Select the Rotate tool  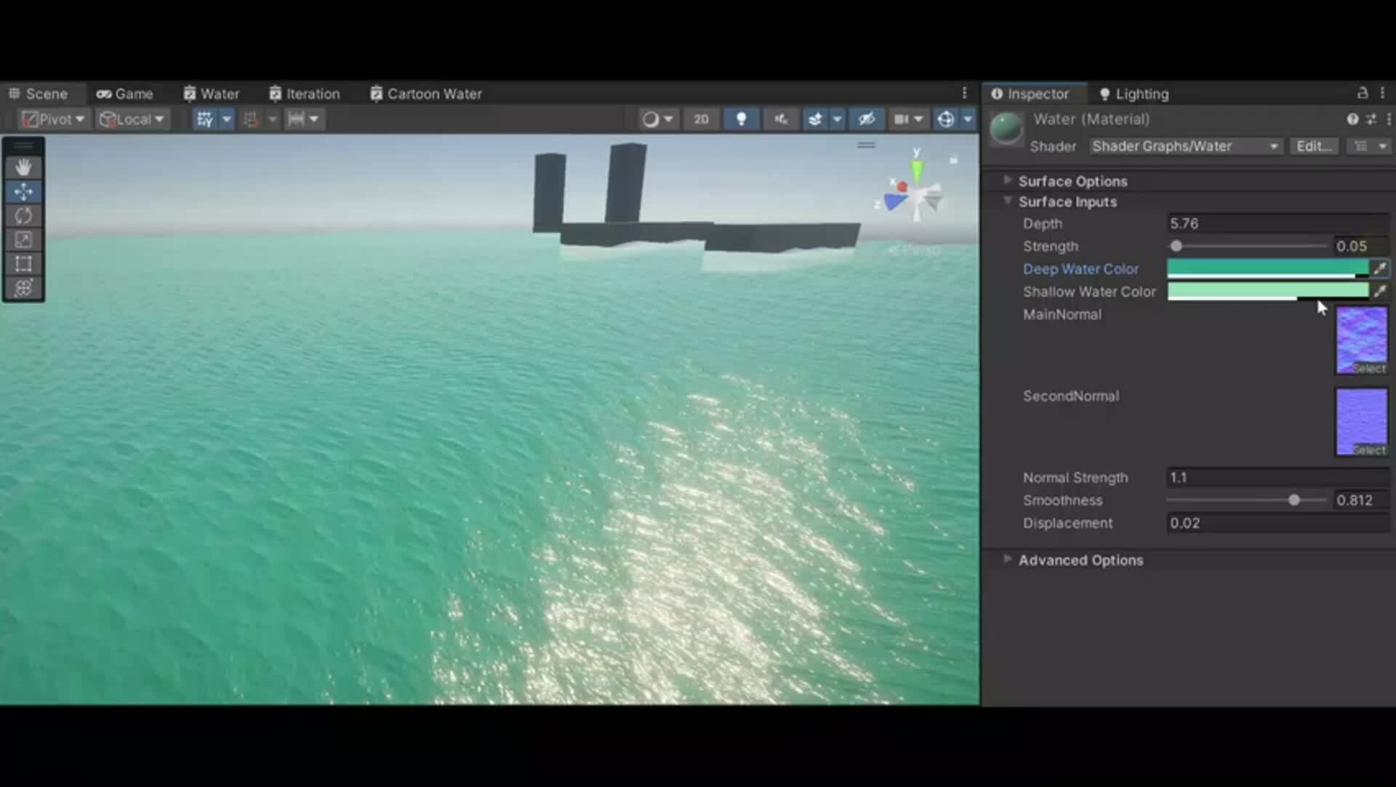pos(23,215)
